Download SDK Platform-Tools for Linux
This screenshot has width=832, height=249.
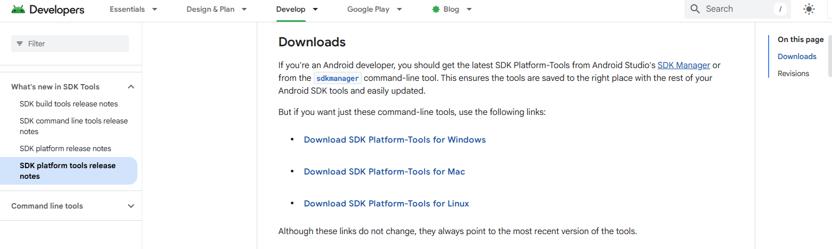click(386, 204)
